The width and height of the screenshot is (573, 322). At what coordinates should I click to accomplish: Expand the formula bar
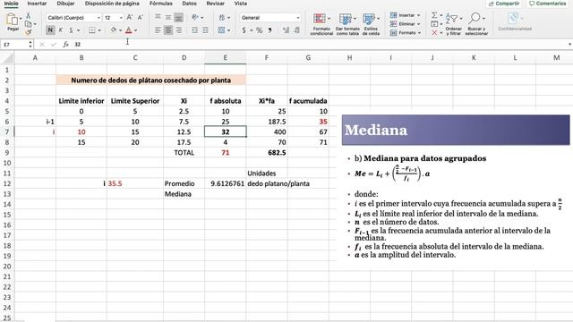click(569, 44)
